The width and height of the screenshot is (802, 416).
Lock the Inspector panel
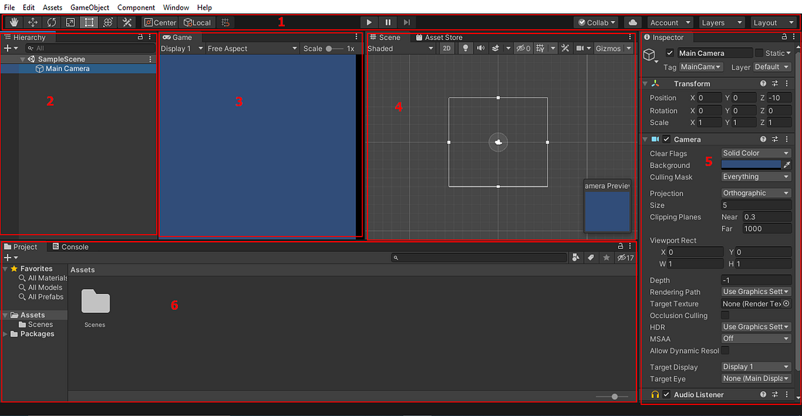[784, 37]
